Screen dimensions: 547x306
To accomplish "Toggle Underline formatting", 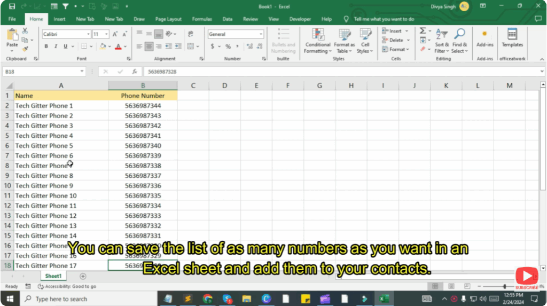I will point(65,46).
